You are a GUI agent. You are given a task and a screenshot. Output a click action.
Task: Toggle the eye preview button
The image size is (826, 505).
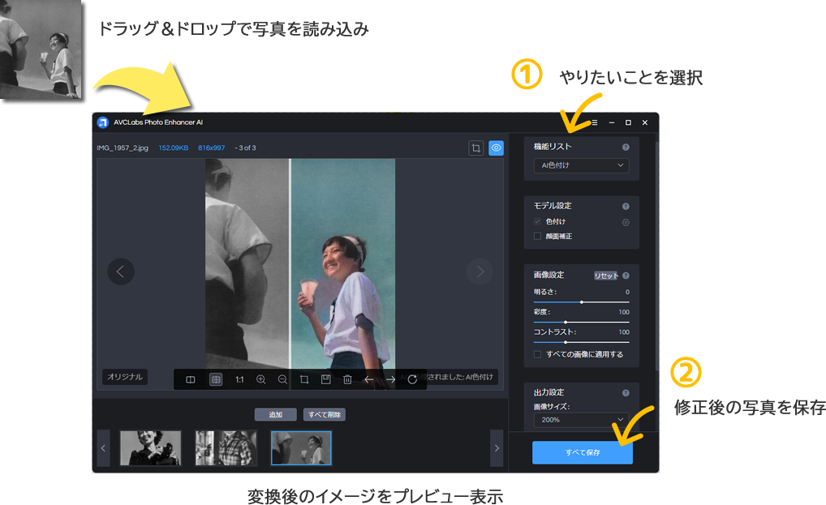click(x=496, y=148)
